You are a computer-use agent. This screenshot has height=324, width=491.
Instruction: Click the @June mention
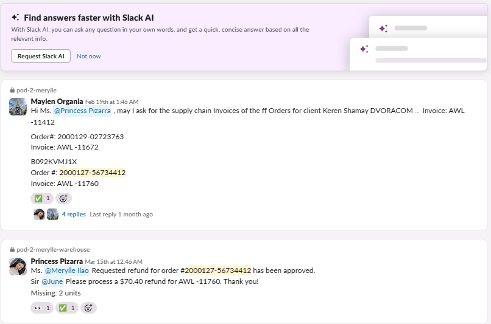coord(52,281)
